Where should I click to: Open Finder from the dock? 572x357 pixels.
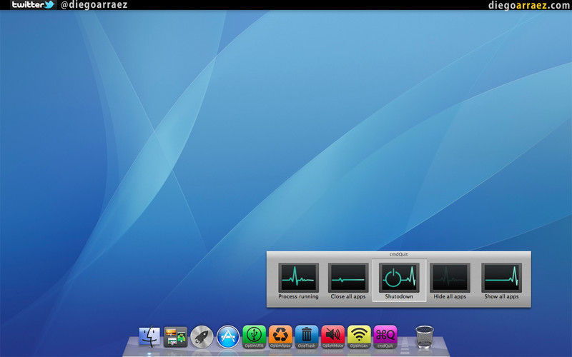150,336
